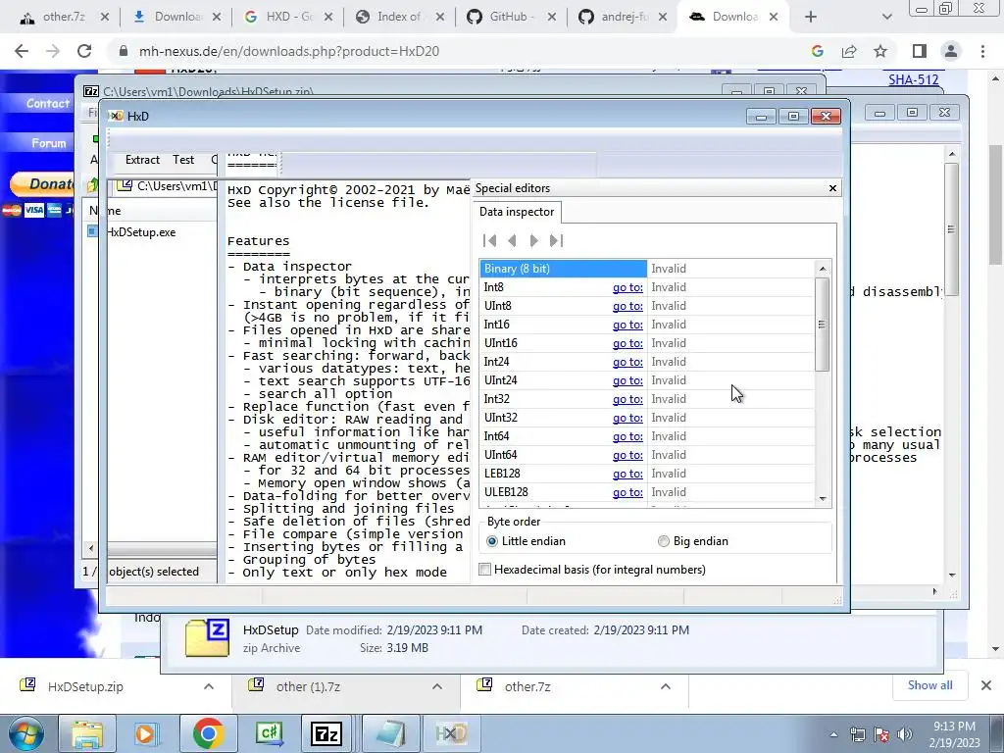Image resolution: width=1004 pixels, height=753 pixels.
Task: Click the volume icon in system tray
Action: pyautogui.click(x=904, y=734)
